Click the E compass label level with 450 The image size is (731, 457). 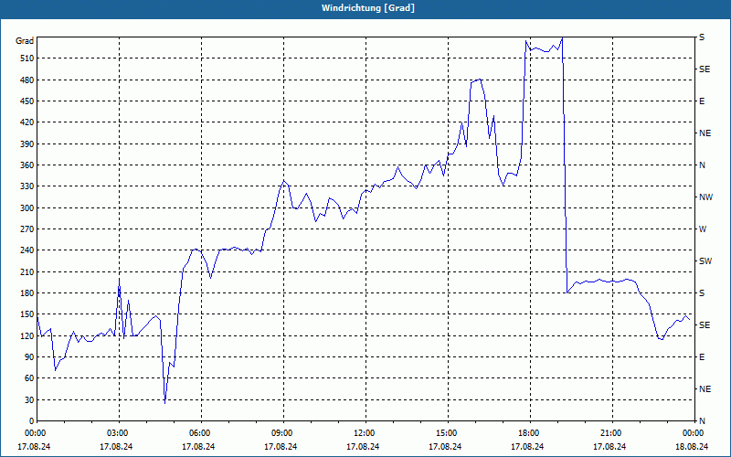(702, 101)
